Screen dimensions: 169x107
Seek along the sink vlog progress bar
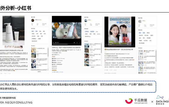pyautogui.click(x=67, y=44)
